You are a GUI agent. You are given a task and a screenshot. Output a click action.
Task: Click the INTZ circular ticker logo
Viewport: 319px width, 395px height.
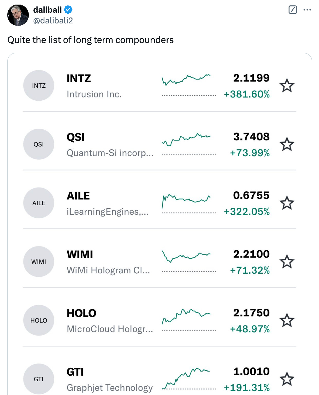tap(39, 86)
